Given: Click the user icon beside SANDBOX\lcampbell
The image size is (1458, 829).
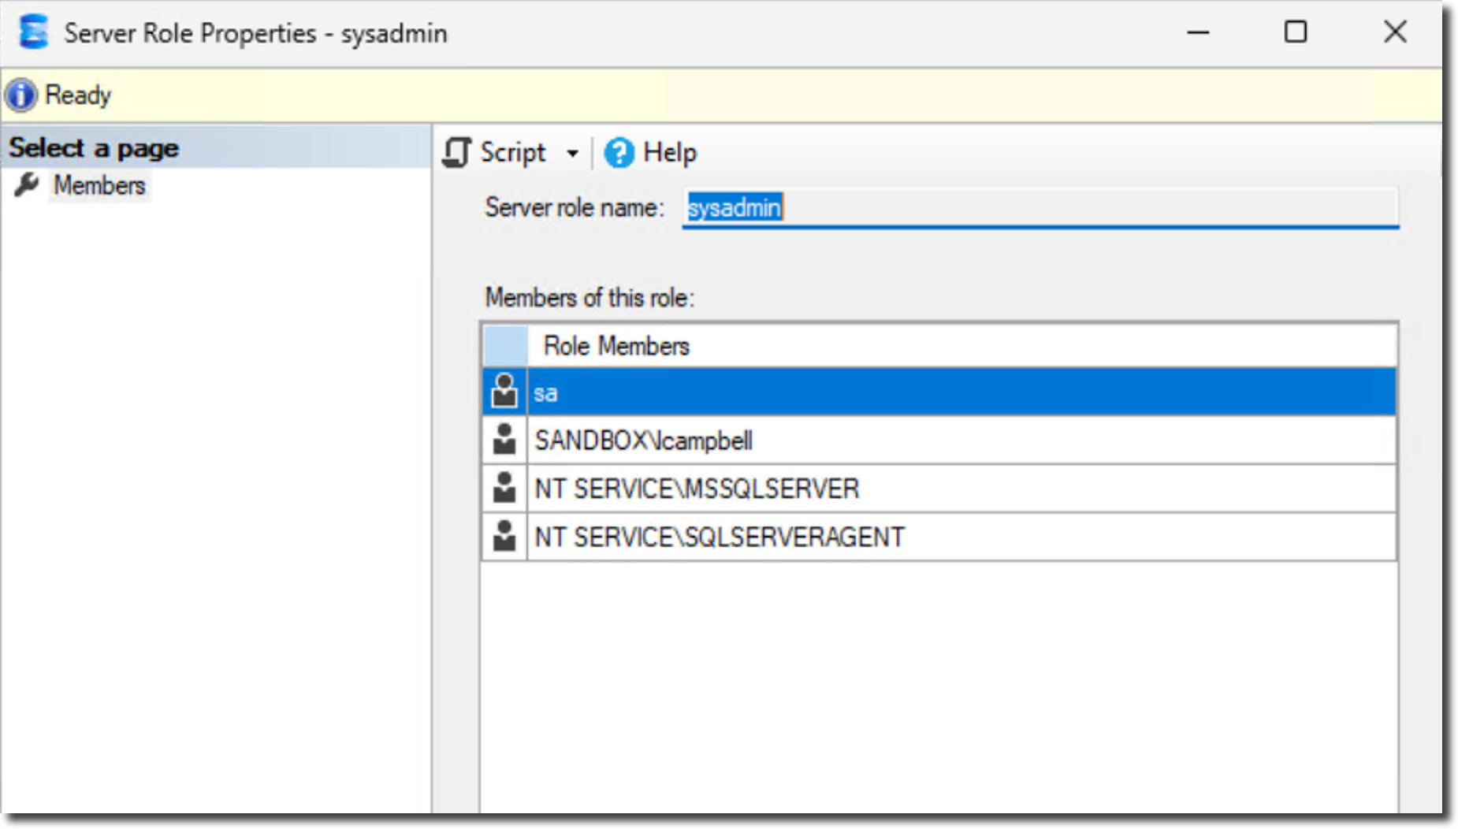Looking at the screenshot, I should point(504,440).
